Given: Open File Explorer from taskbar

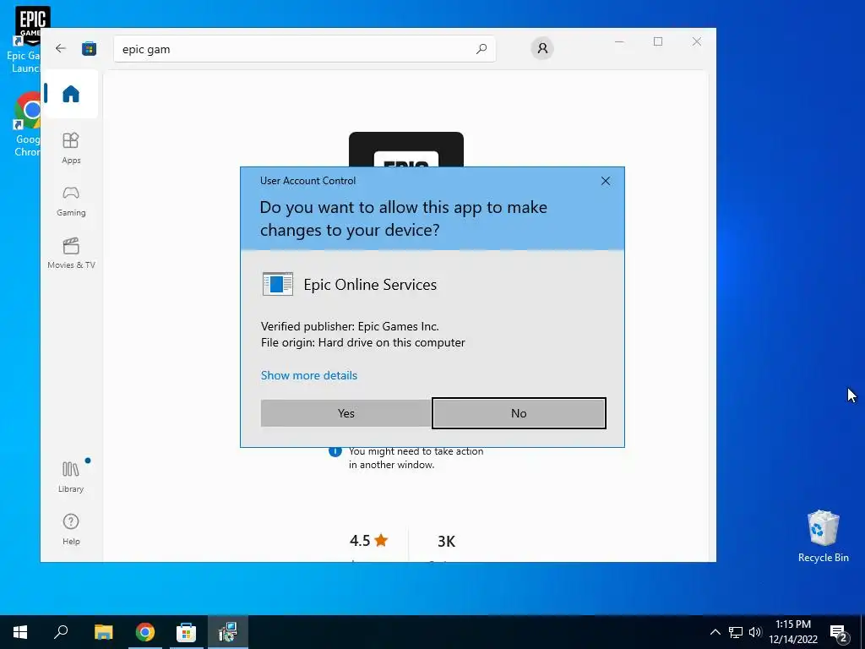Looking at the screenshot, I should coord(103,632).
